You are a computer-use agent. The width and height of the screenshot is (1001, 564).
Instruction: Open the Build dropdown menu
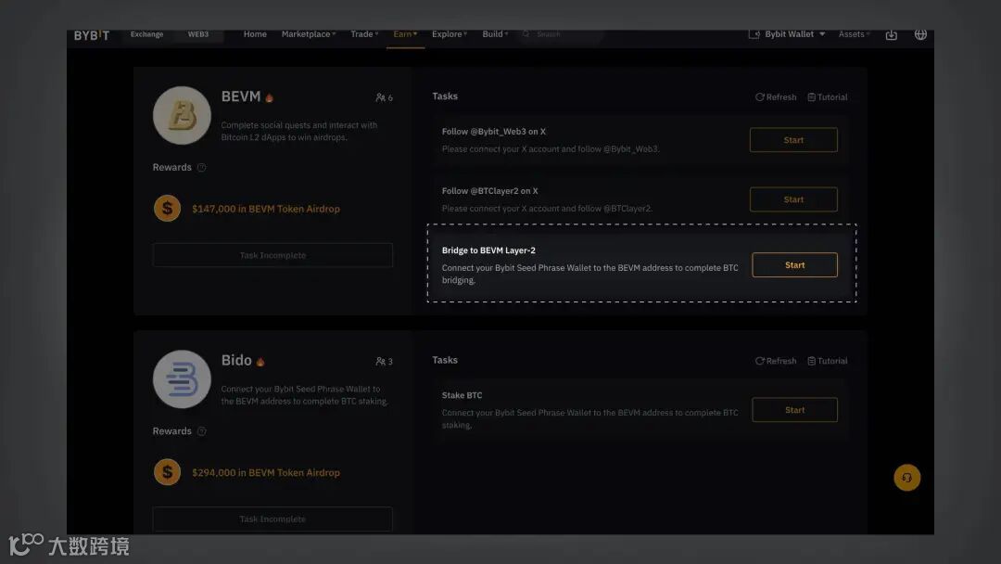495,34
